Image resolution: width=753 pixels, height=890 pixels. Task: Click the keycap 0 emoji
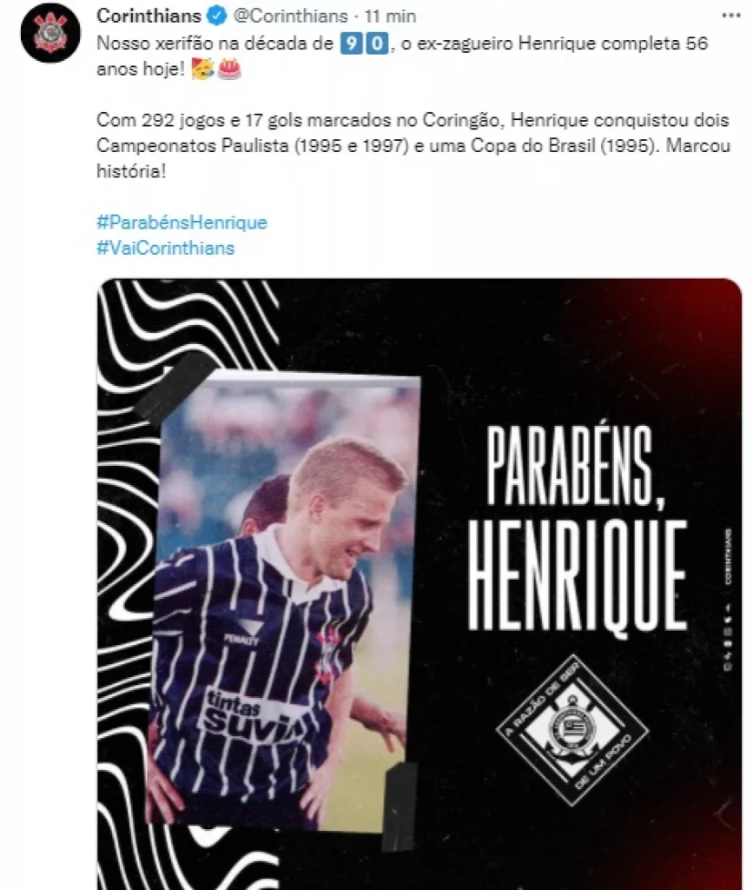click(377, 43)
